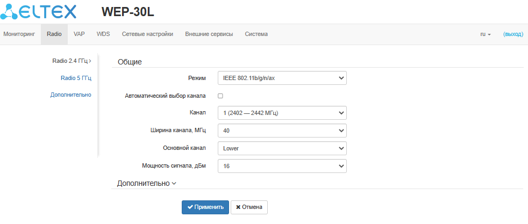Select Radio 5 ГГц in sidebar
The width and height of the screenshot is (528, 224).
point(76,78)
